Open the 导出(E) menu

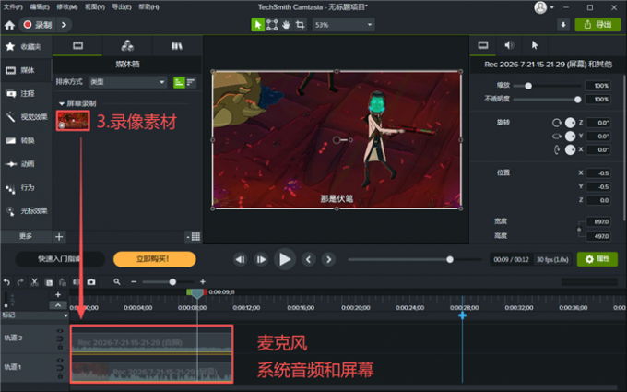(x=122, y=7)
